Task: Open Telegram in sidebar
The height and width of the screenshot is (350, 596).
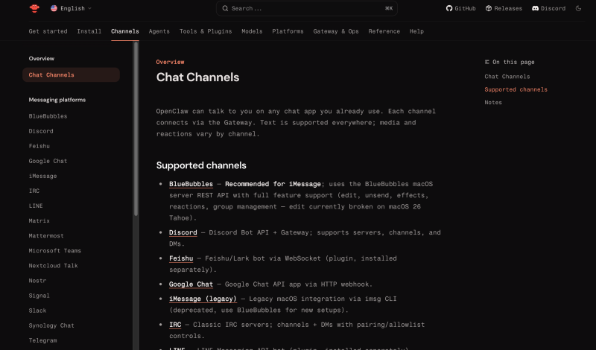Action: (x=42, y=340)
